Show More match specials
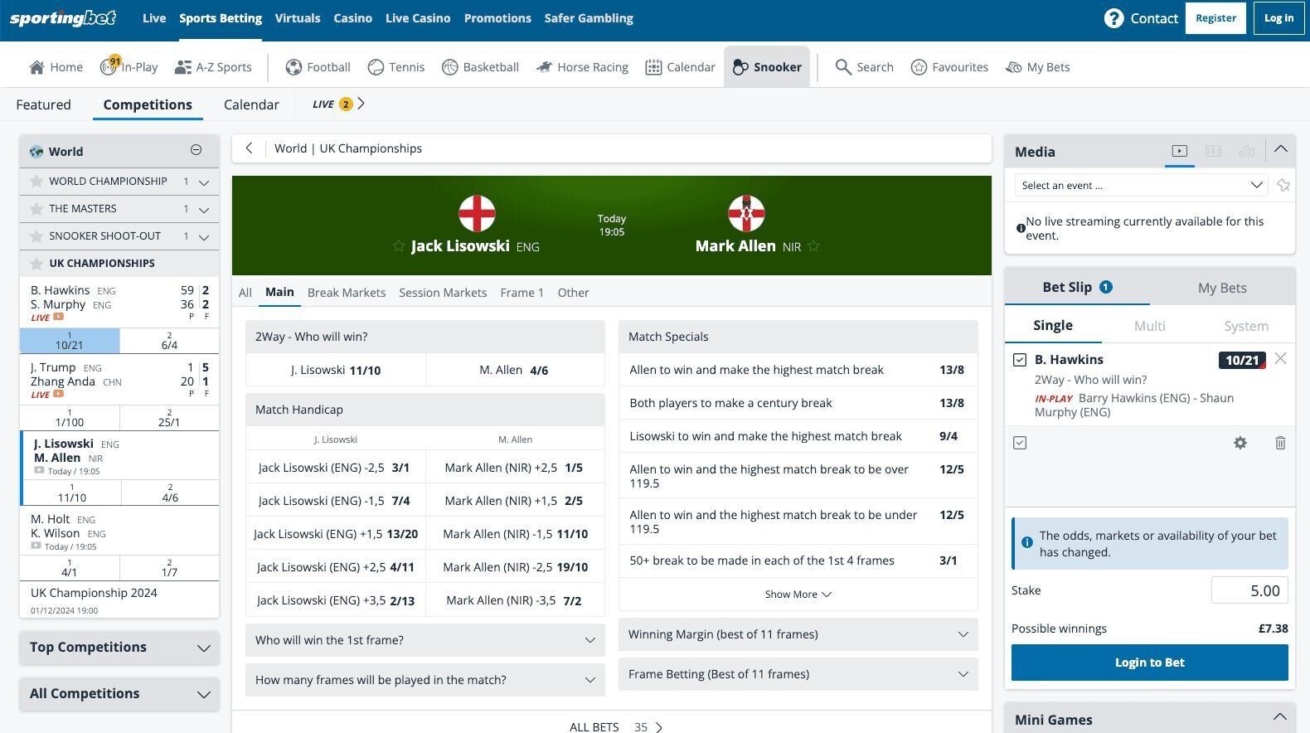This screenshot has width=1310, height=733. (798, 595)
